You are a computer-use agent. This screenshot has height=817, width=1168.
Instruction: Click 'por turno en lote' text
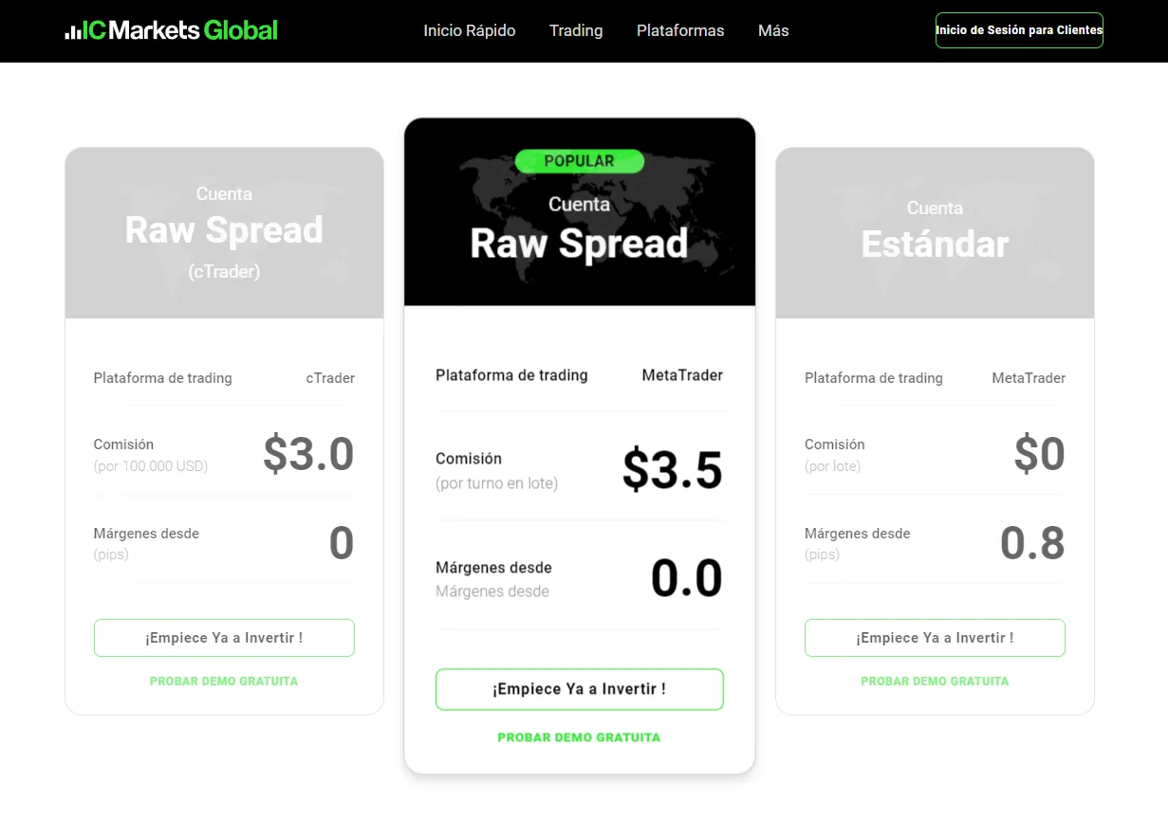tap(497, 483)
